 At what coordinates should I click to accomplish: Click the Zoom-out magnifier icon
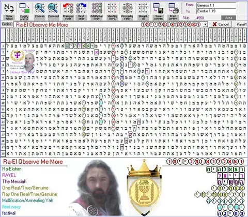(x=53, y=8)
